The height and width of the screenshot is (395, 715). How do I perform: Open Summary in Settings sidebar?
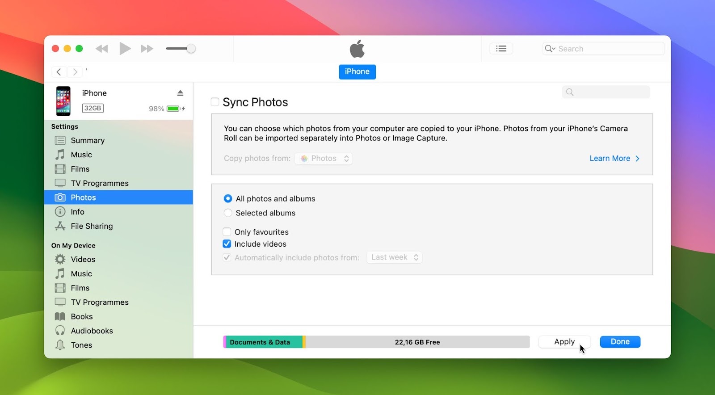118,140
